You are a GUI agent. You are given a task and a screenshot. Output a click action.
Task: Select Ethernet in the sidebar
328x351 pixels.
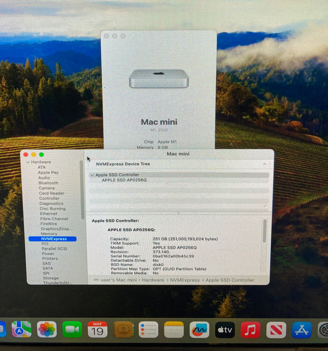[49, 214]
